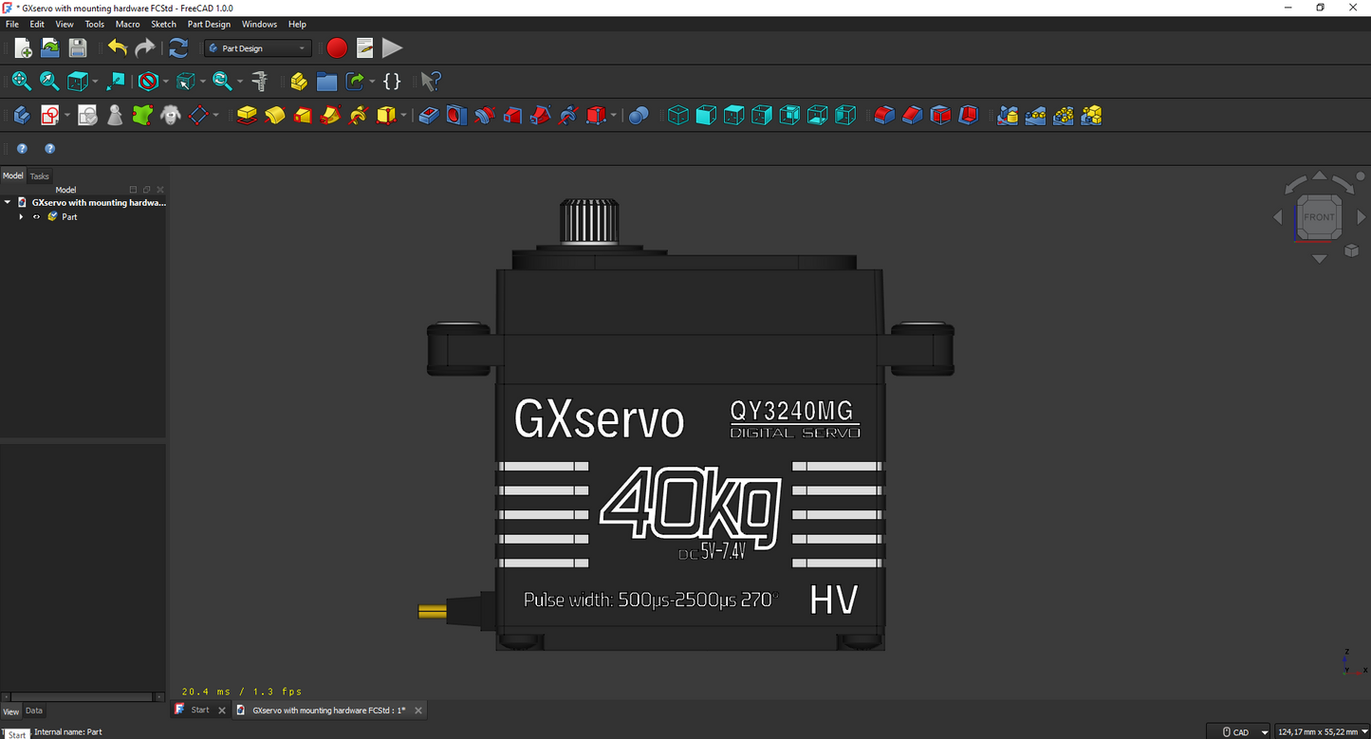Click the What's This help cursor icon

[431, 82]
